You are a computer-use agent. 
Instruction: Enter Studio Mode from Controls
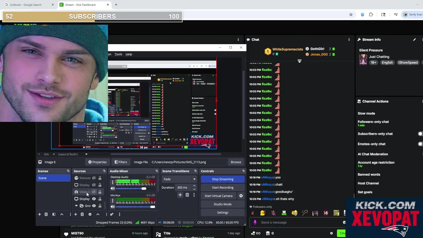click(222, 204)
